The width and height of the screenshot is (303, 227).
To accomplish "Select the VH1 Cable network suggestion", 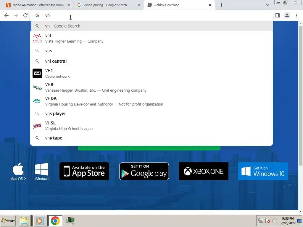I will point(151,73).
